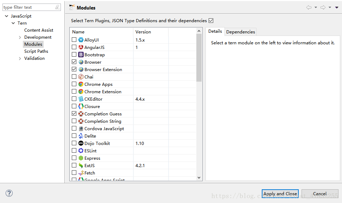Image resolution: width=342 pixels, height=203 pixels.
Task: Click the Express module icon
Action: [81, 158]
